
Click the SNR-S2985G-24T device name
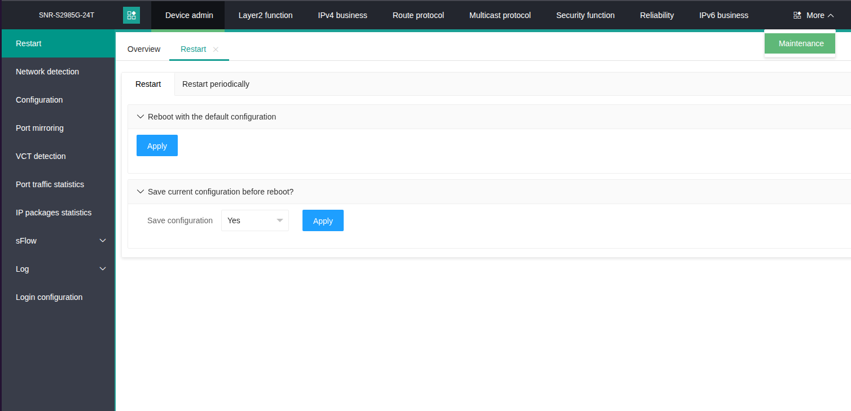click(x=67, y=15)
